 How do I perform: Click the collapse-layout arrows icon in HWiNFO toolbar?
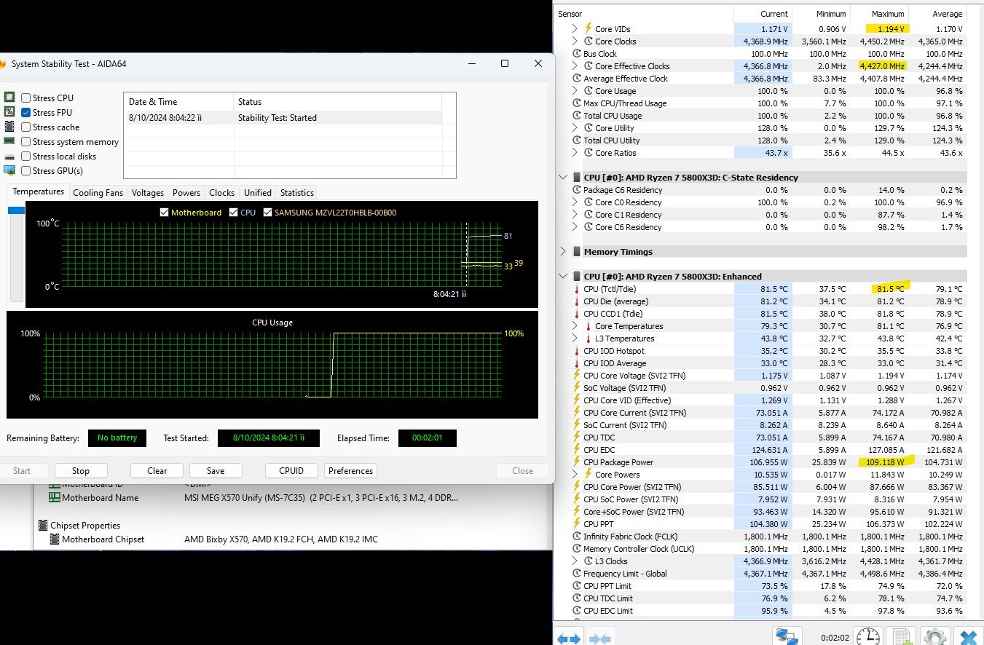(600, 638)
